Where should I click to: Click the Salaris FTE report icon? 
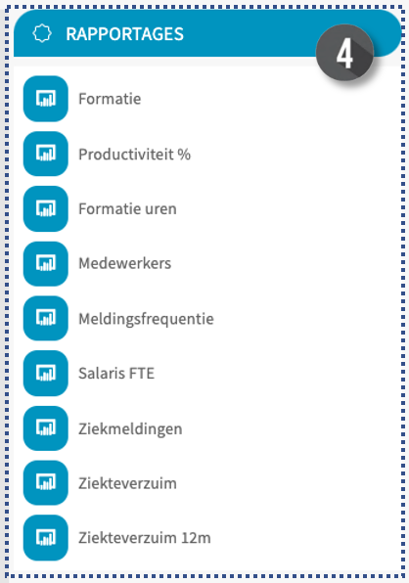click(46, 373)
